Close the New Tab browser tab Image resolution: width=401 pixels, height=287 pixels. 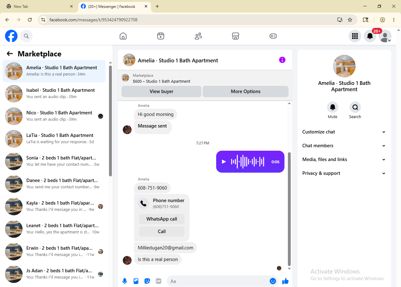click(x=71, y=6)
